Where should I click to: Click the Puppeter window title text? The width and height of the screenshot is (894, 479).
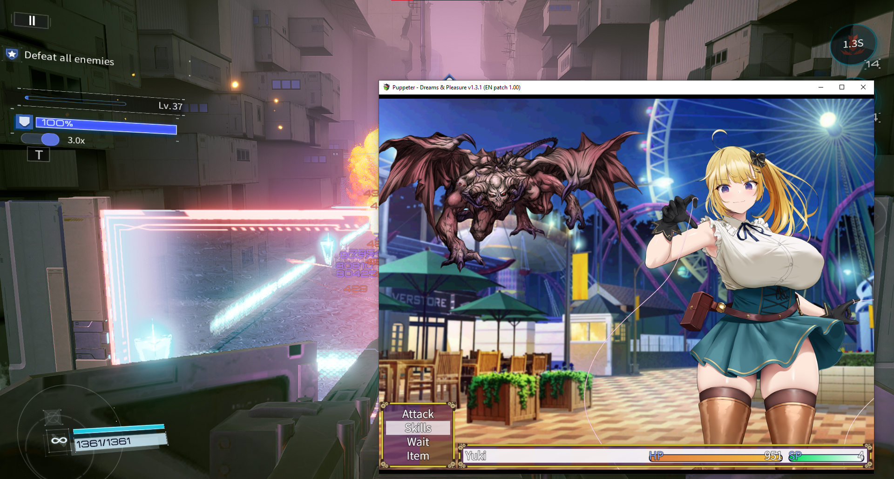[x=456, y=88]
